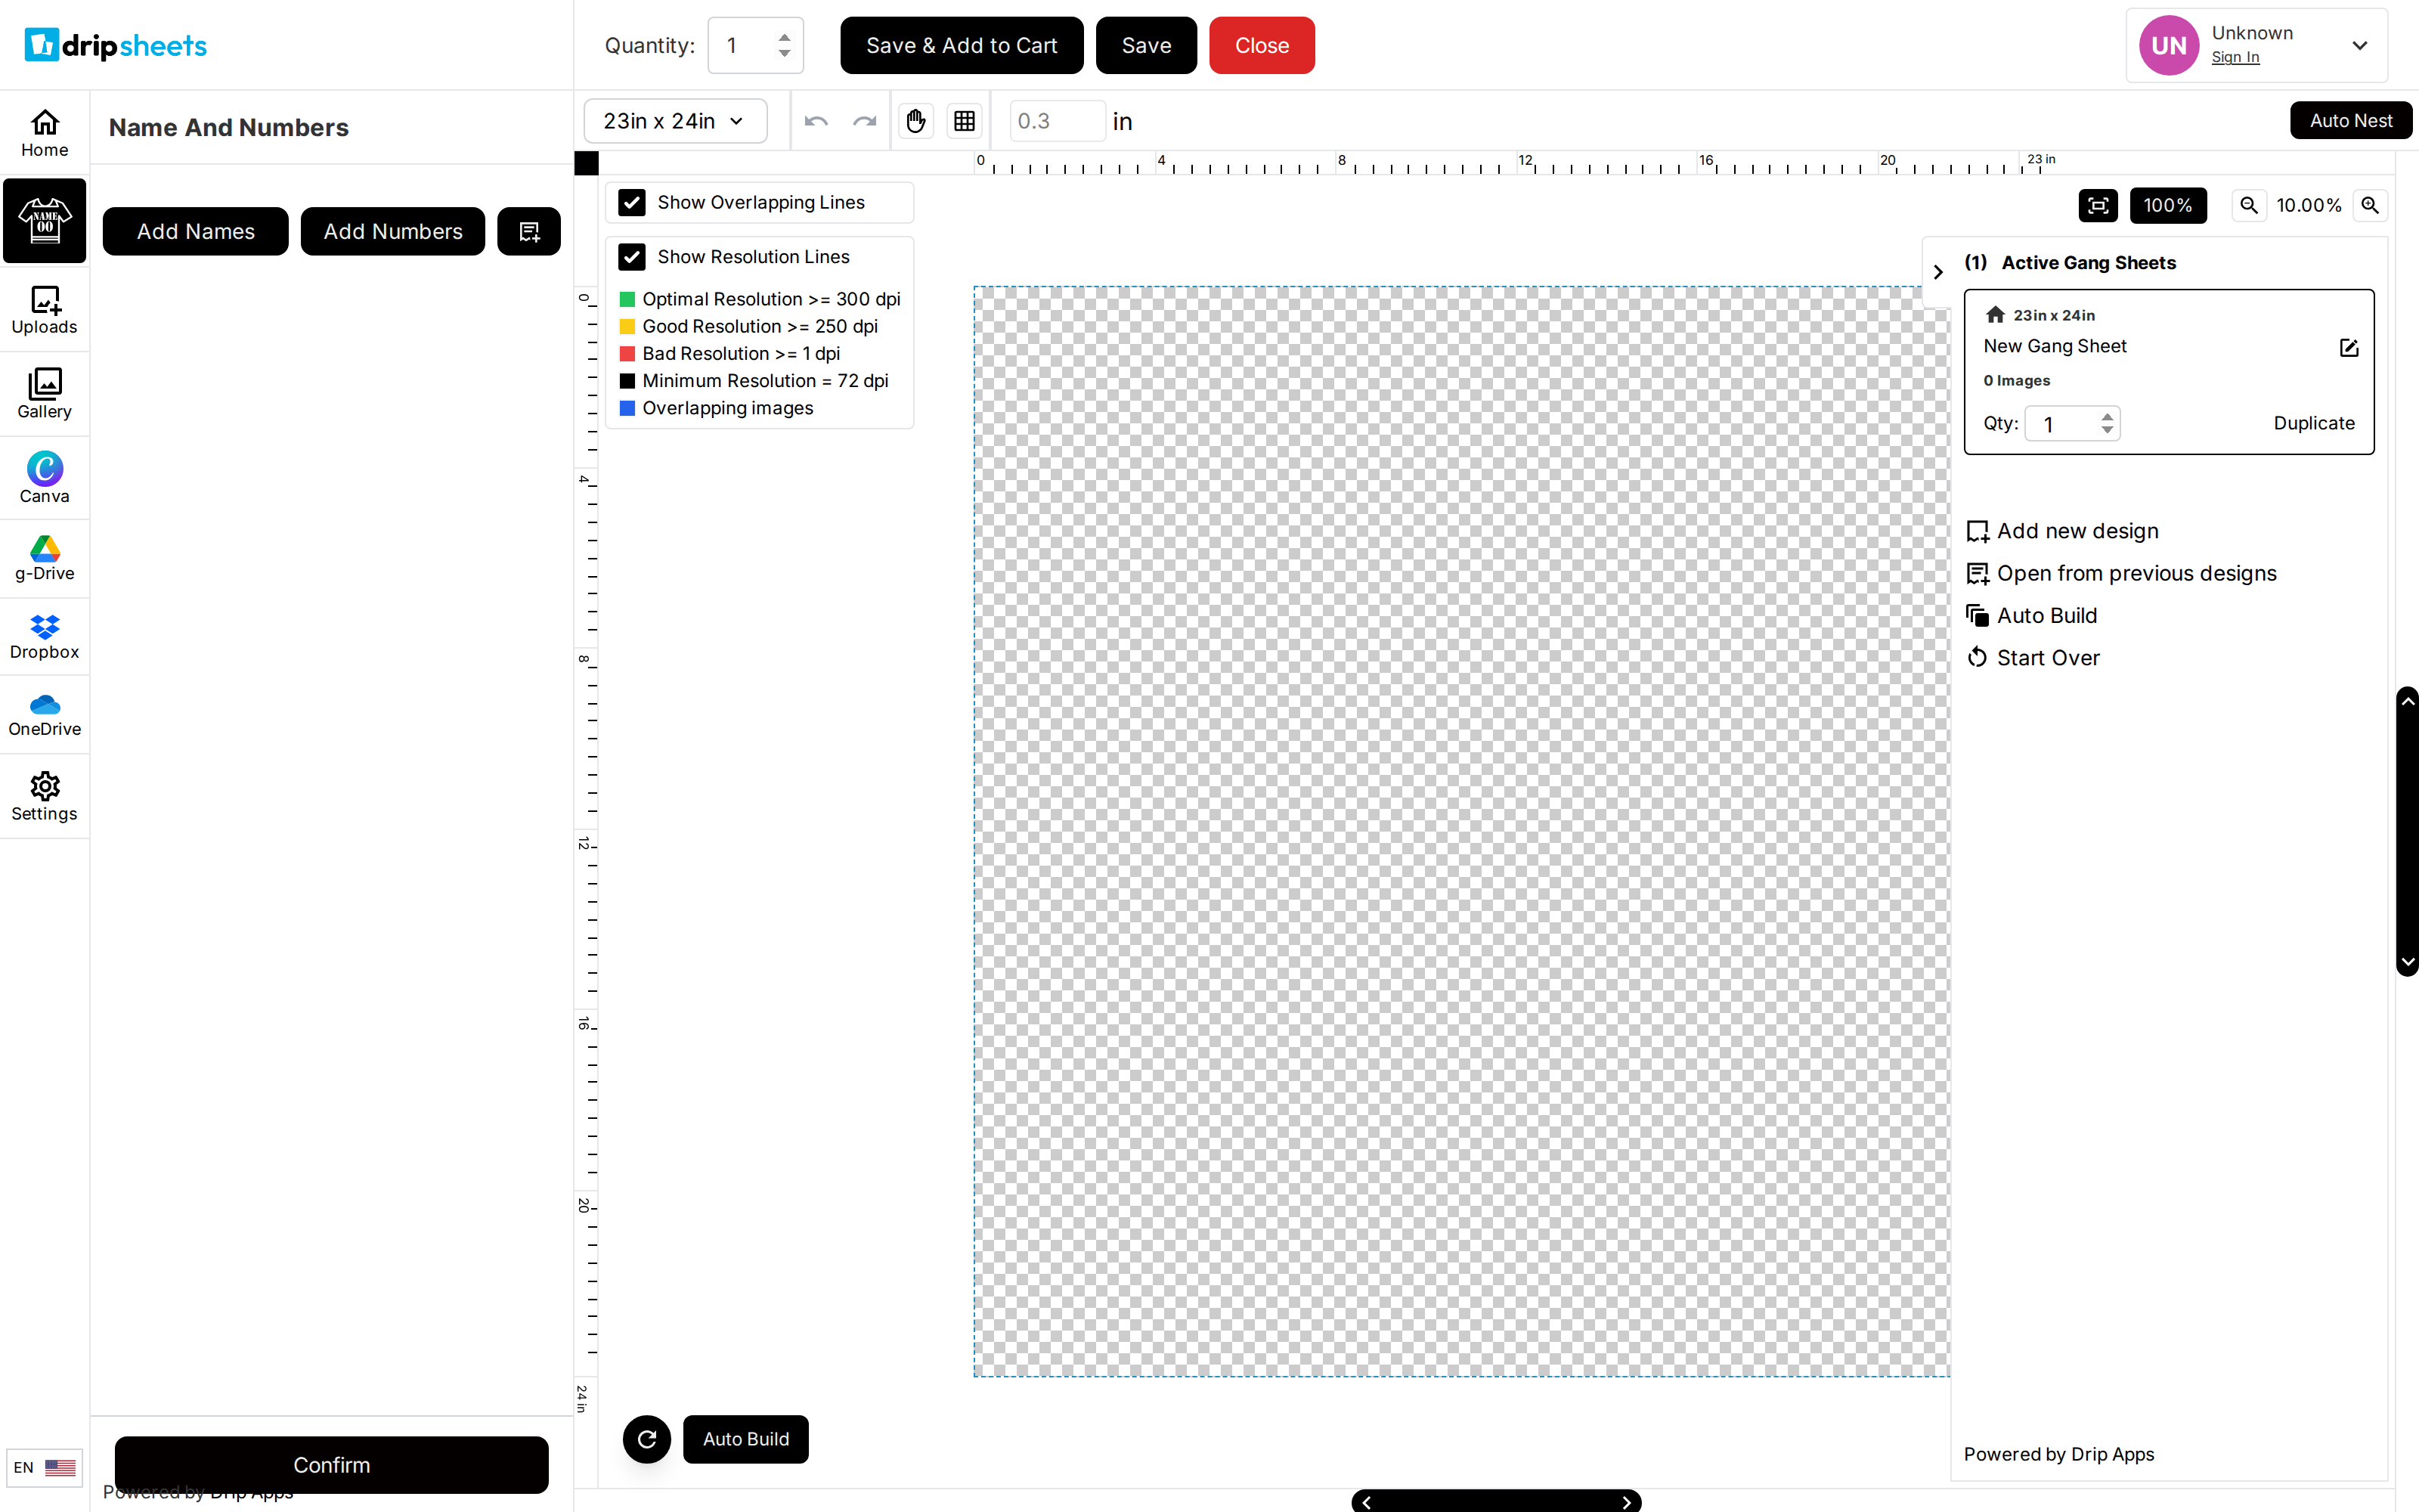This screenshot has height=1512, width=2419.
Task: Increase the top Quantity stepper
Action: tap(785, 37)
